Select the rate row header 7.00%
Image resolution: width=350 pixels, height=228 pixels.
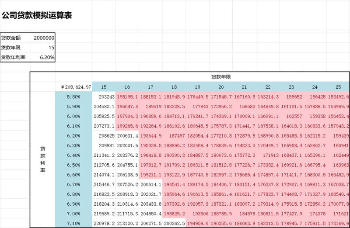click(x=73, y=214)
